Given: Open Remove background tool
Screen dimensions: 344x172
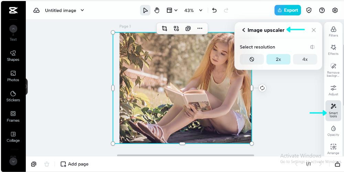Looking at the screenshot, I should 333,70.
